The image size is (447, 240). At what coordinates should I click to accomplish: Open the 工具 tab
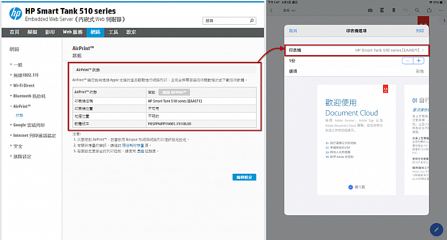pyautogui.click(x=113, y=32)
